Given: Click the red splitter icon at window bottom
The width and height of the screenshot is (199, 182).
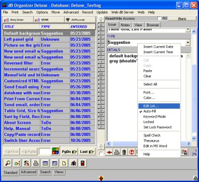Looking at the screenshot, I should coord(101,178).
